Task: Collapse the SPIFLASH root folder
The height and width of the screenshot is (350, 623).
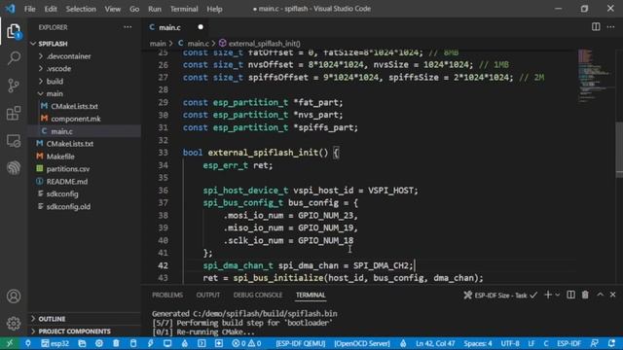Action: point(85,44)
